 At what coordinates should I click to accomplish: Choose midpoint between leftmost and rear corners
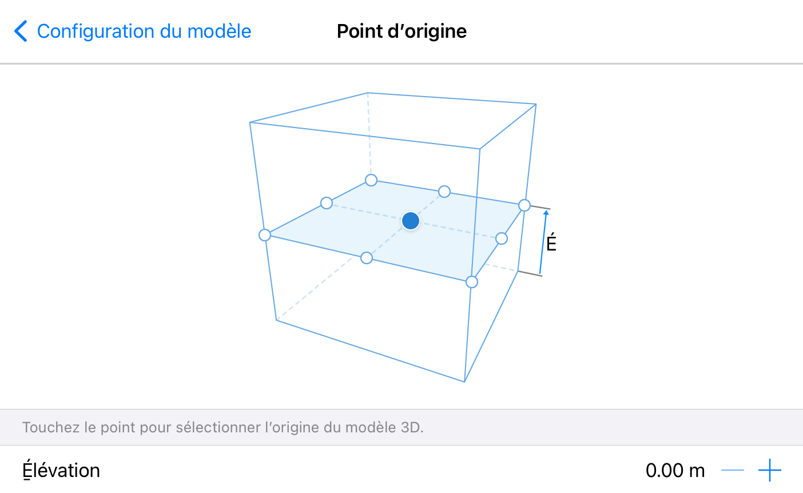pos(327,203)
